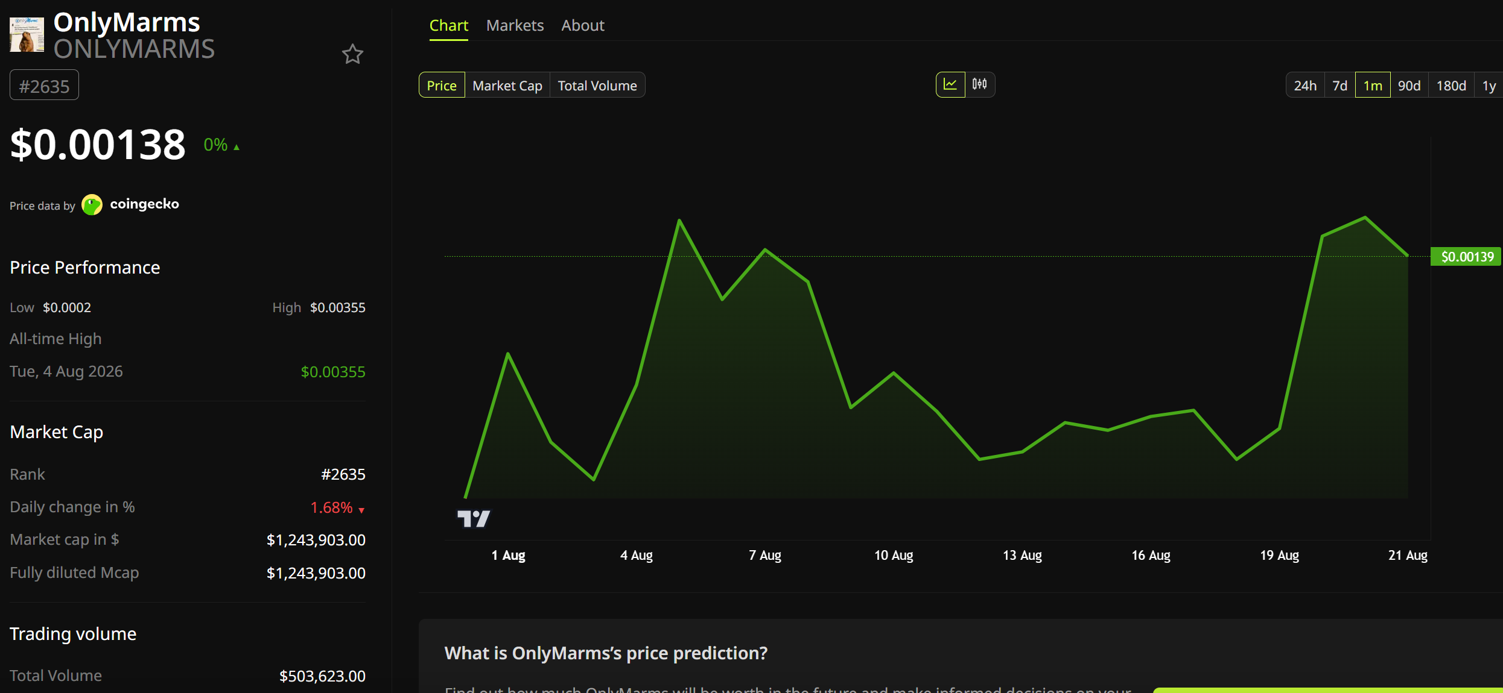Set chart range to 1y
The height and width of the screenshot is (693, 1503).
(x=1489, y=85)
